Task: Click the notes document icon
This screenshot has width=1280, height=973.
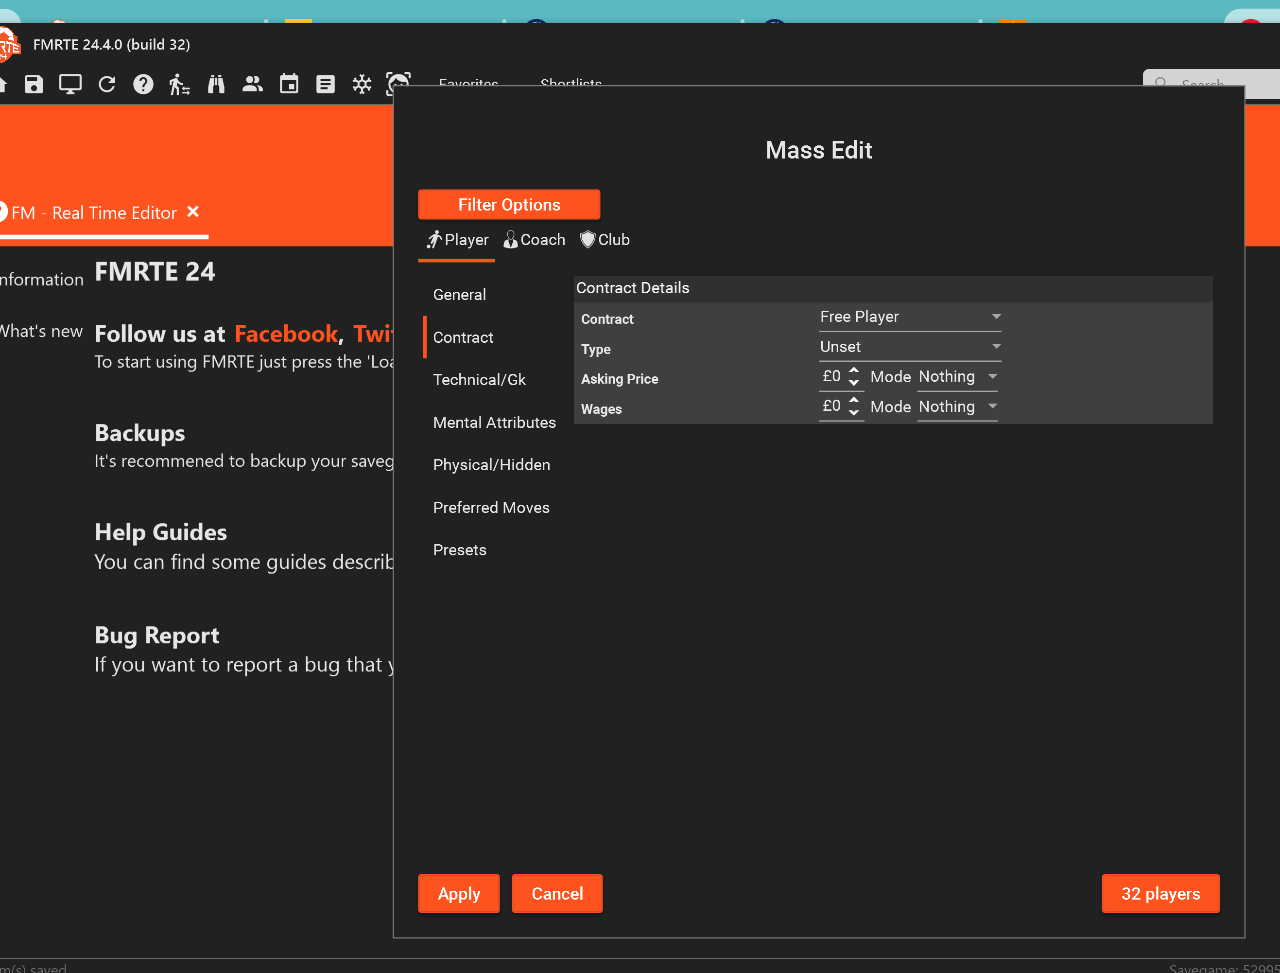Action: tap(325, 85)
